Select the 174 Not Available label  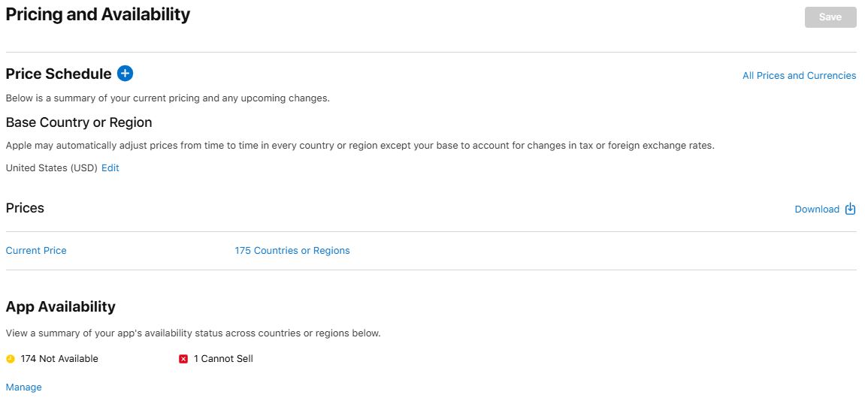[x=59, y=359]
